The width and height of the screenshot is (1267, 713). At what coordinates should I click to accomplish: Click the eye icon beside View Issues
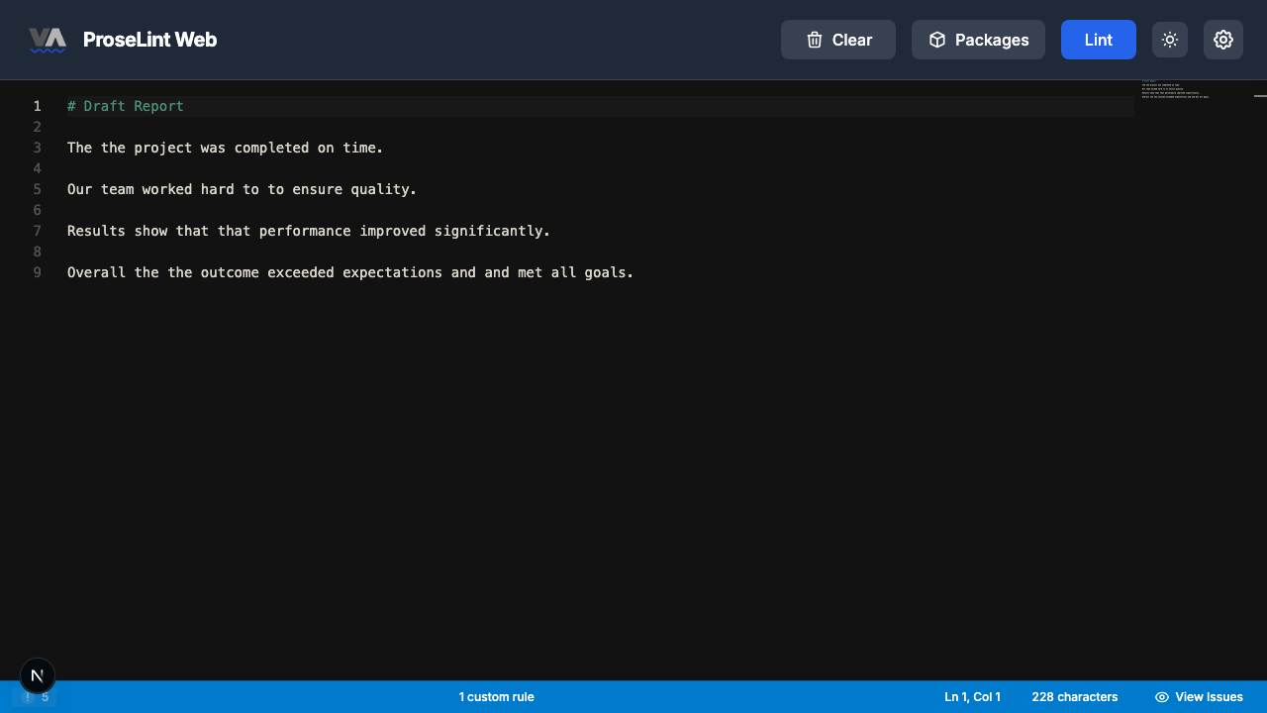(1161, 697)
